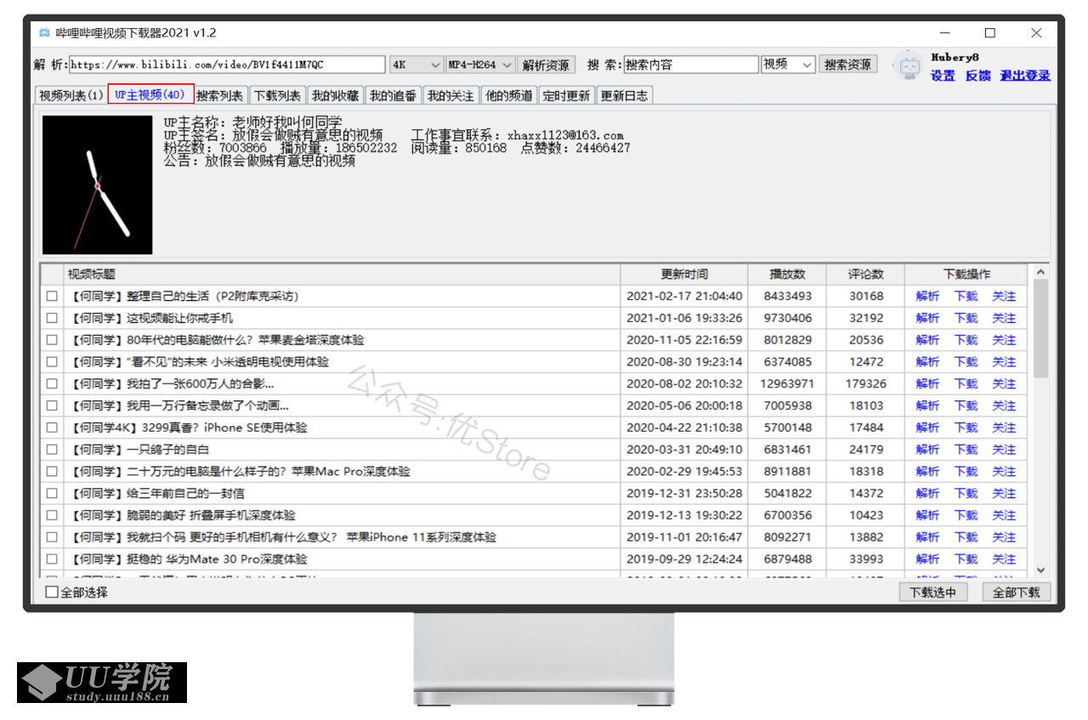Enable the 全部选择 select-all checkbox

click(x=52, y=592)
